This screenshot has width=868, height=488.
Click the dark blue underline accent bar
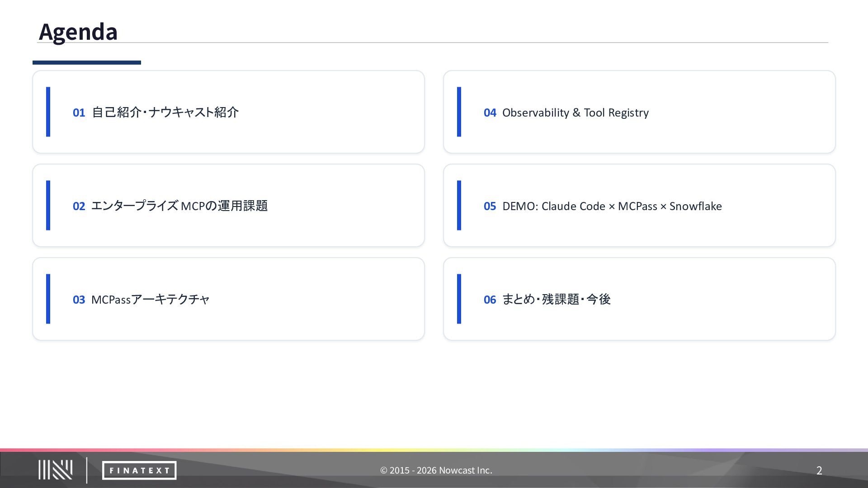(x=86, y=62)
